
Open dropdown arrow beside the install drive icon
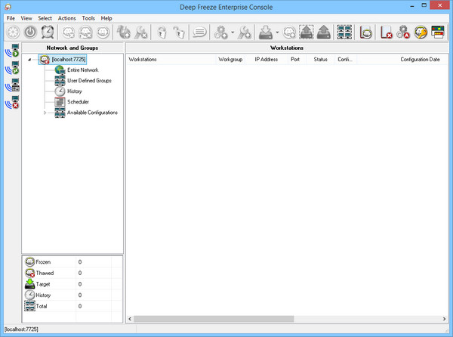point(278,33)
